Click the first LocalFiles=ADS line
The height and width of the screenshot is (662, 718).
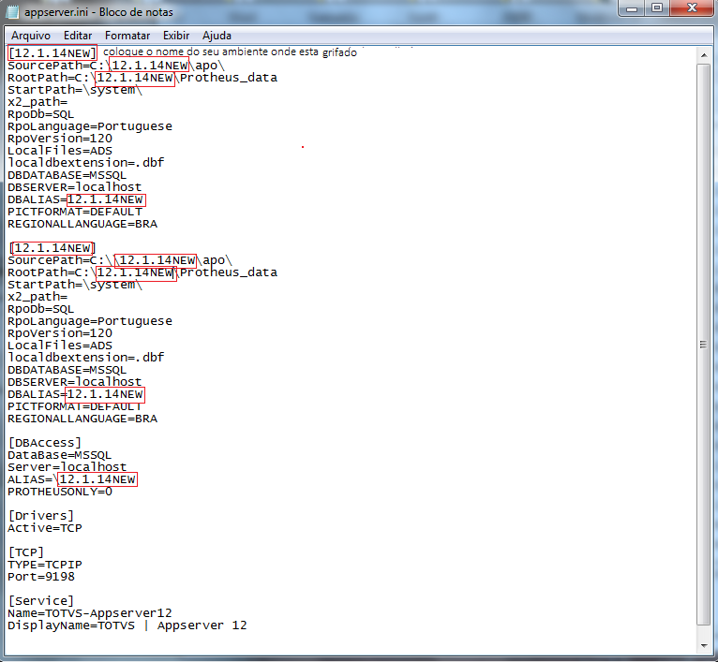pyautogui.click(x=60, y=151)
